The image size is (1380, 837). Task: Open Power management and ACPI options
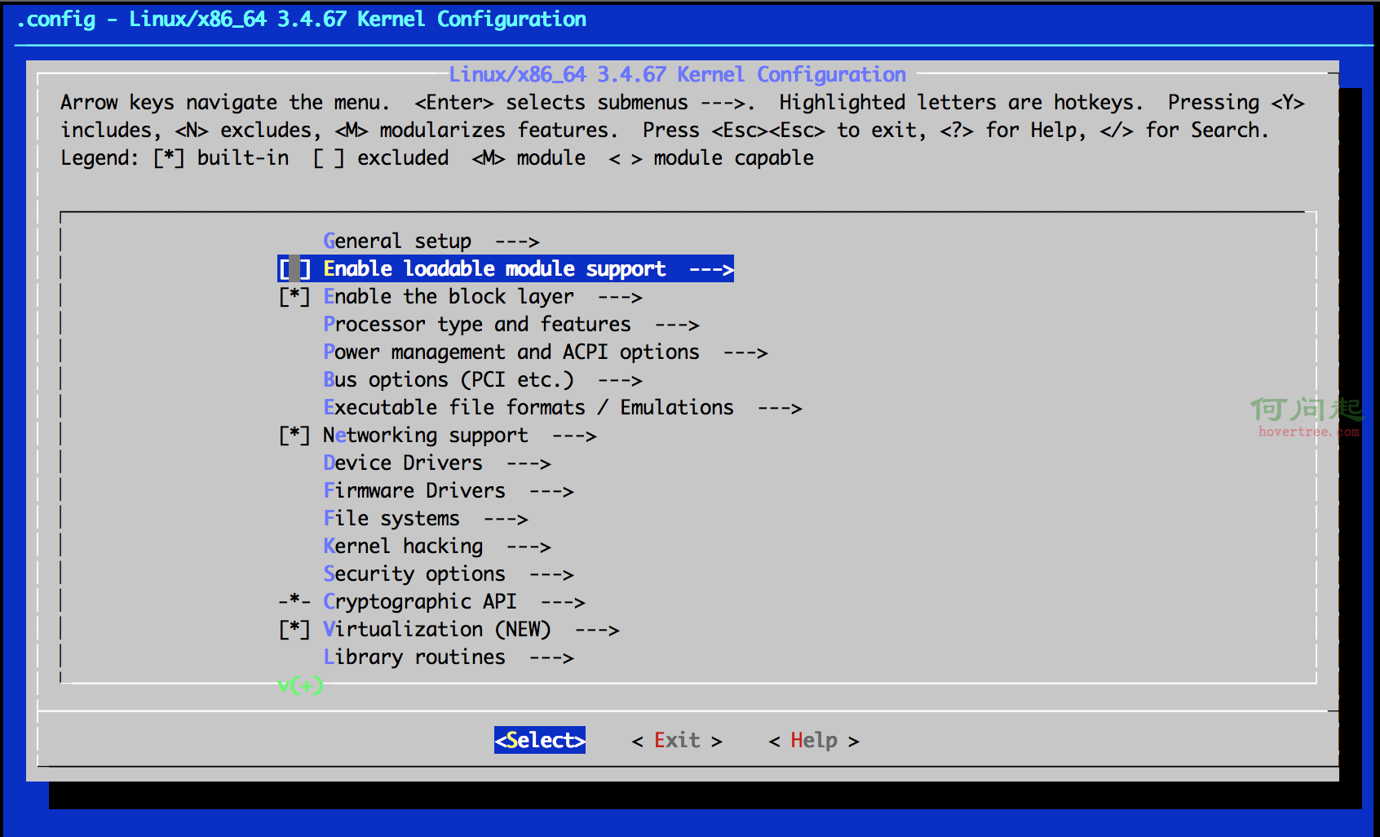click(x=511, y=352)
